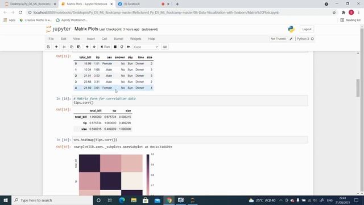The width and height of the screenshot is (364, 205).
Task: Click the heatmap colorbar
Action: (x=148, y=175)
